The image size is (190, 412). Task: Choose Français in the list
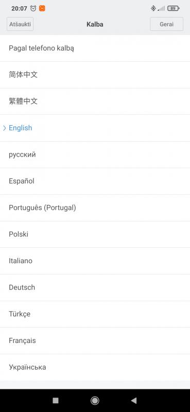click(x=95, y=341)
